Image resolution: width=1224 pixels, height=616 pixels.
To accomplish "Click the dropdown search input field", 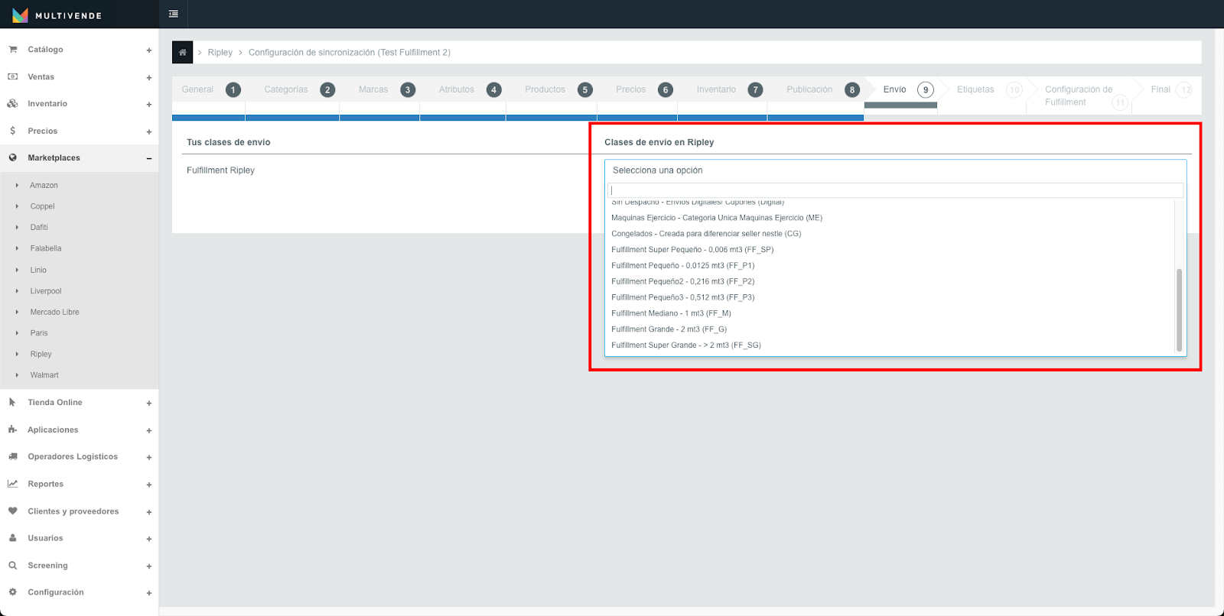I will (895, 190).
